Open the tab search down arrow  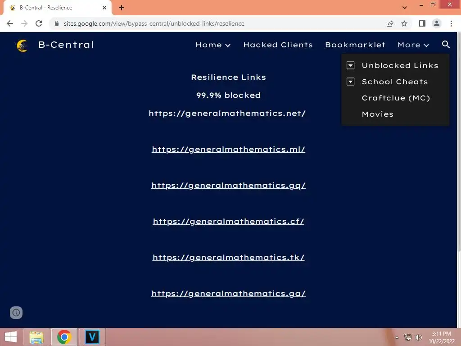pyautogui.click(x=405, y=8)
